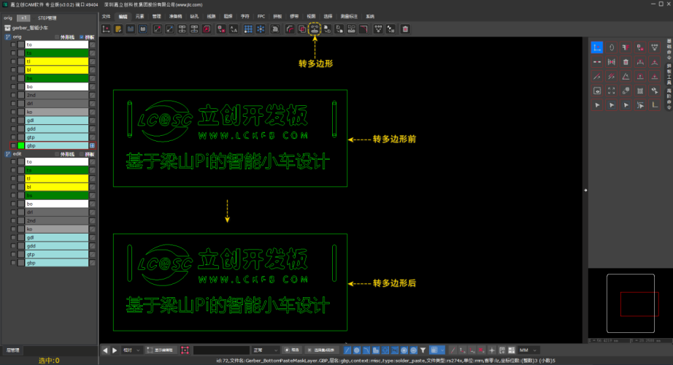Click the right arrow next button in bottom bar
This screenshot has width=673, height=365.
(115, 350)
